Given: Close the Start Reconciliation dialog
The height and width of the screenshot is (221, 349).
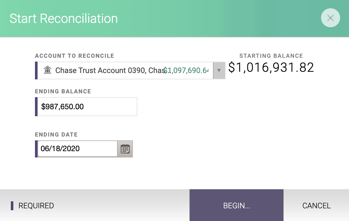Looking at the screenshot, I should click(330, 18).
